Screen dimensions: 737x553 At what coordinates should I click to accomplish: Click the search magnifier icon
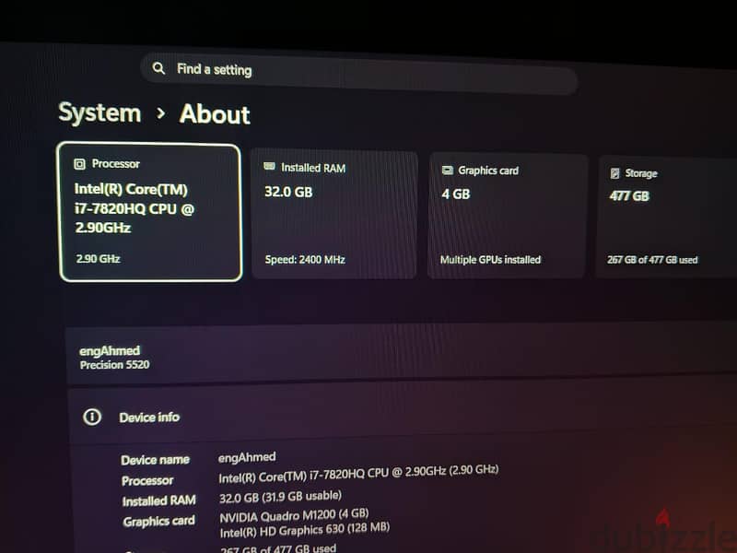coord(158,68)
